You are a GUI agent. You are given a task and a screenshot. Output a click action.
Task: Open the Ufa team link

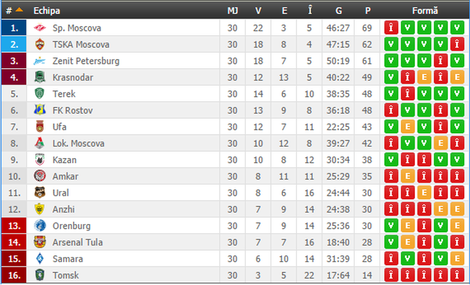tap(60, 127)
